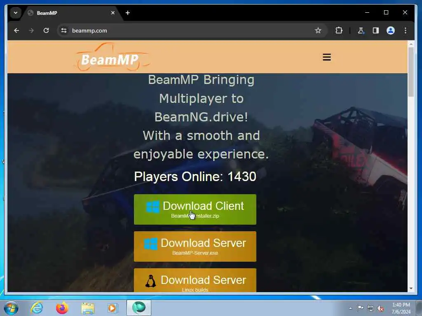Click the Download Client button
This screenshot has width=422, height=316.
point(195,209)
